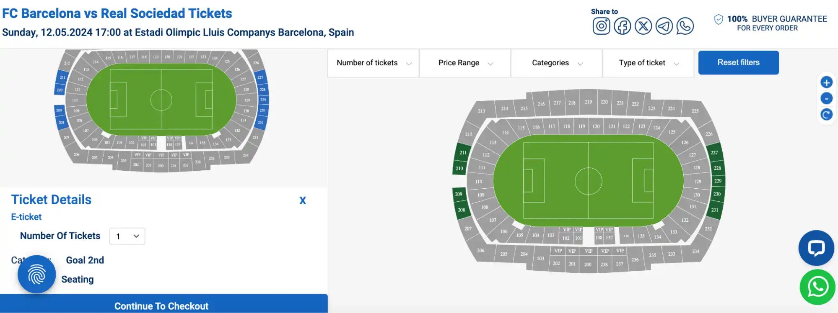Close the Ticket Details panel
Image resolution: width=838 pixels, height=313 pixels.
[303, 200]
